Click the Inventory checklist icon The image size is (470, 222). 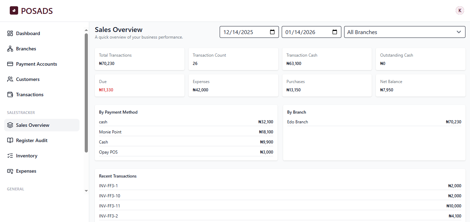[x=10, y=155]
